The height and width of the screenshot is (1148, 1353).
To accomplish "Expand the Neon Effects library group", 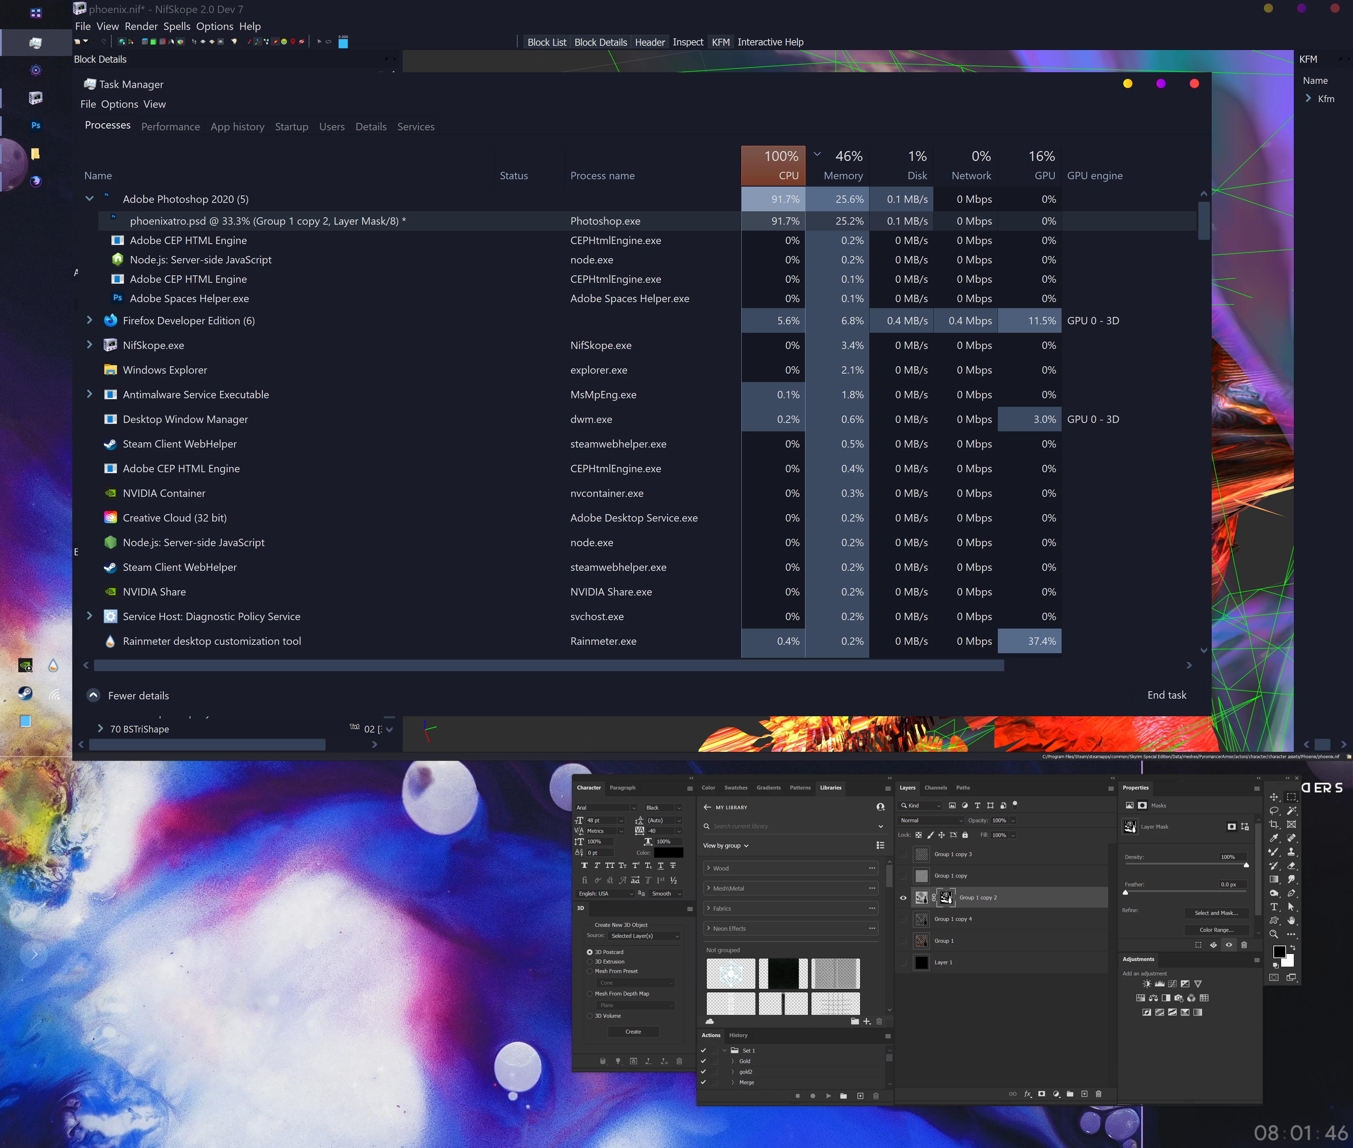I will click(709, 929).
